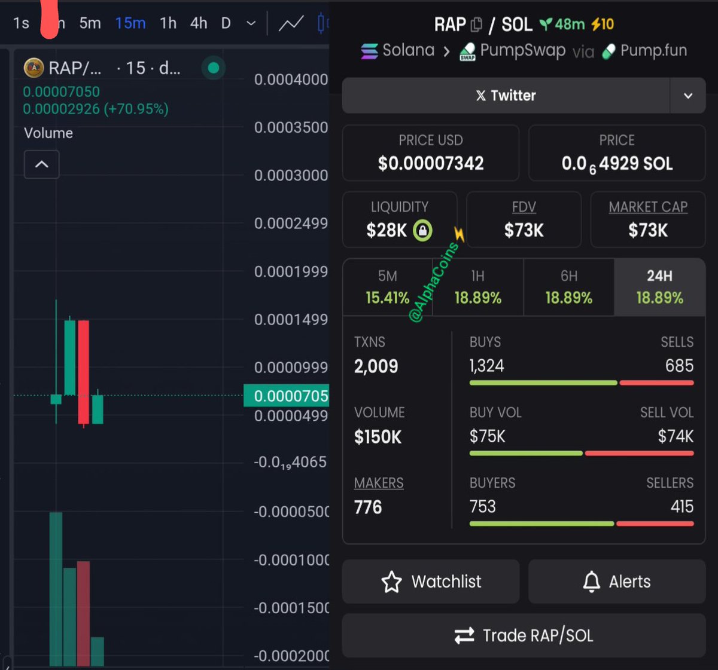
Task: Click the BUYS count 1,324
Action: [x=486, y=366]
